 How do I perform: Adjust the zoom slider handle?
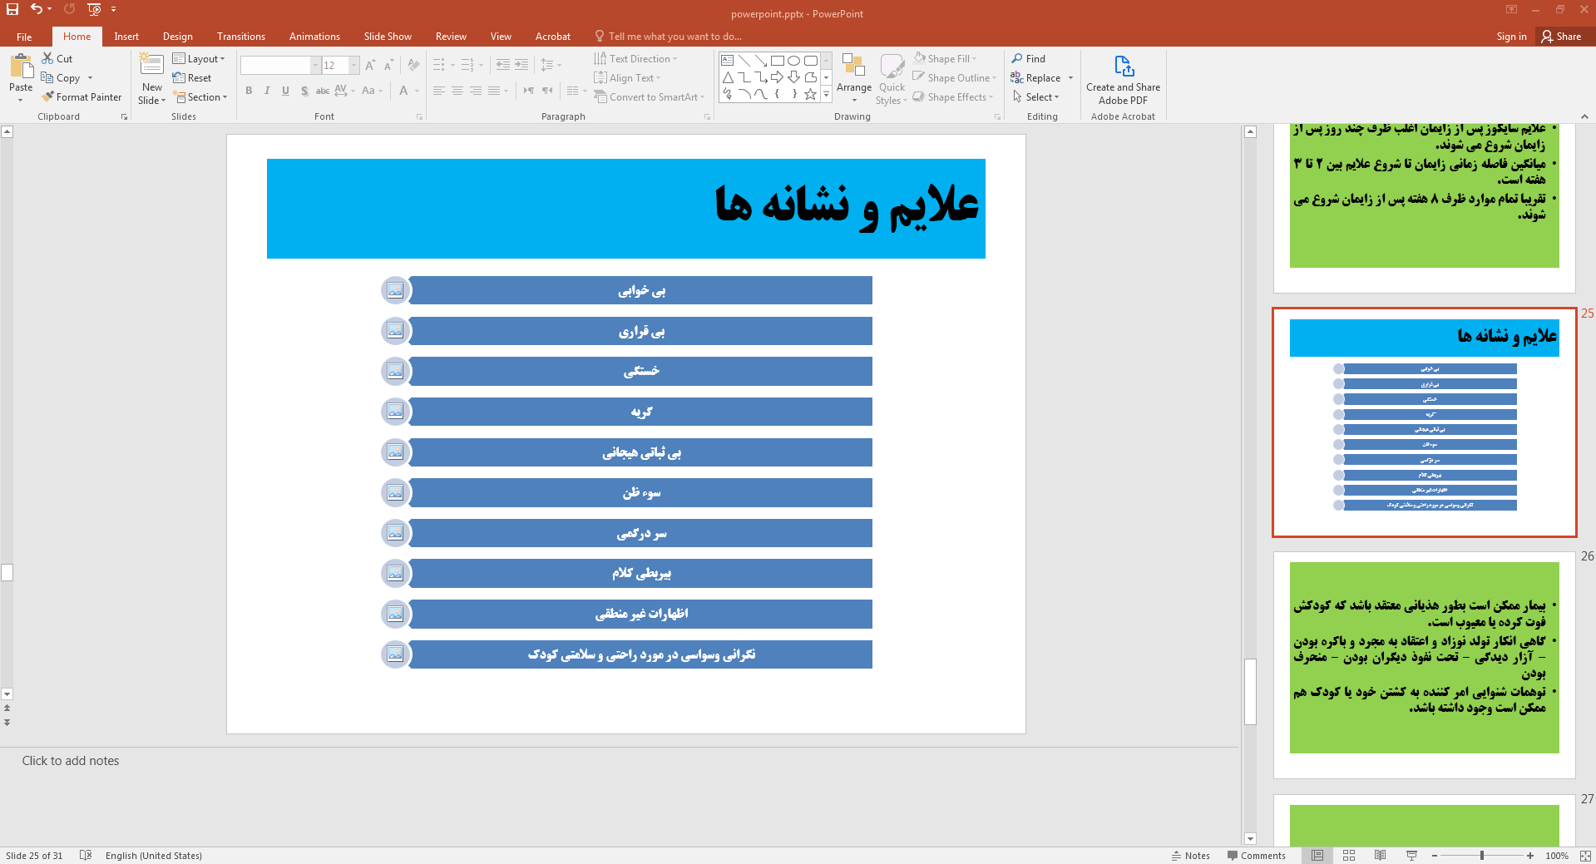click(1482, 855)
